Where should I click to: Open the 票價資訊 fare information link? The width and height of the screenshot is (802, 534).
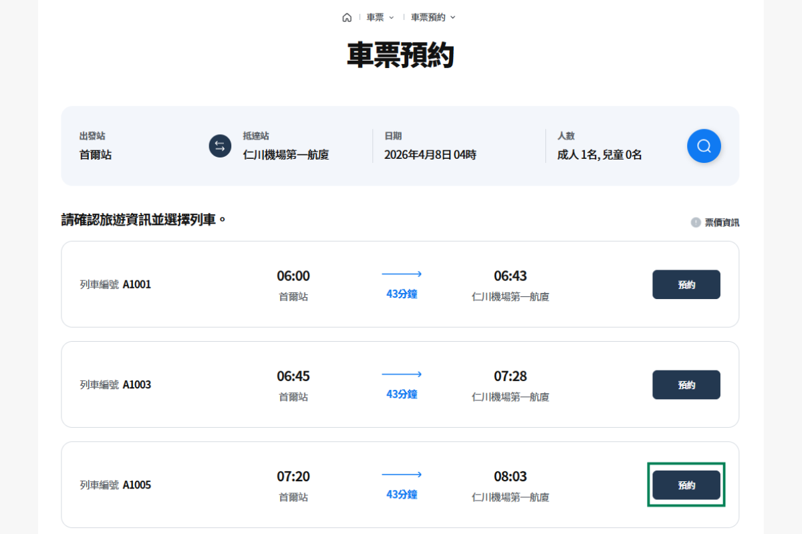[722, 222]
